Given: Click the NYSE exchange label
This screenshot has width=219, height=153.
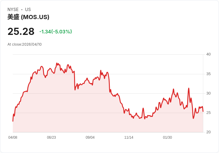Looking at the screenshot, I should 13,10.
